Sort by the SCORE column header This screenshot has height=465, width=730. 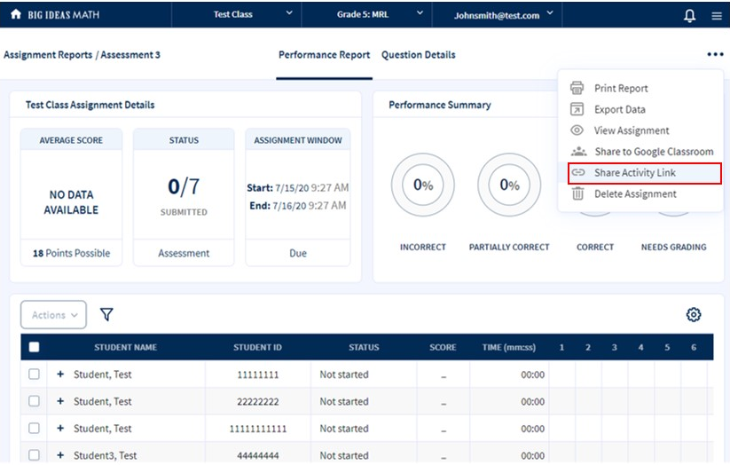click(x=443, y=348)
